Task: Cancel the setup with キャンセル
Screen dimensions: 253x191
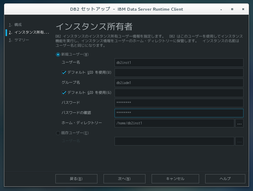Action: 175,179
